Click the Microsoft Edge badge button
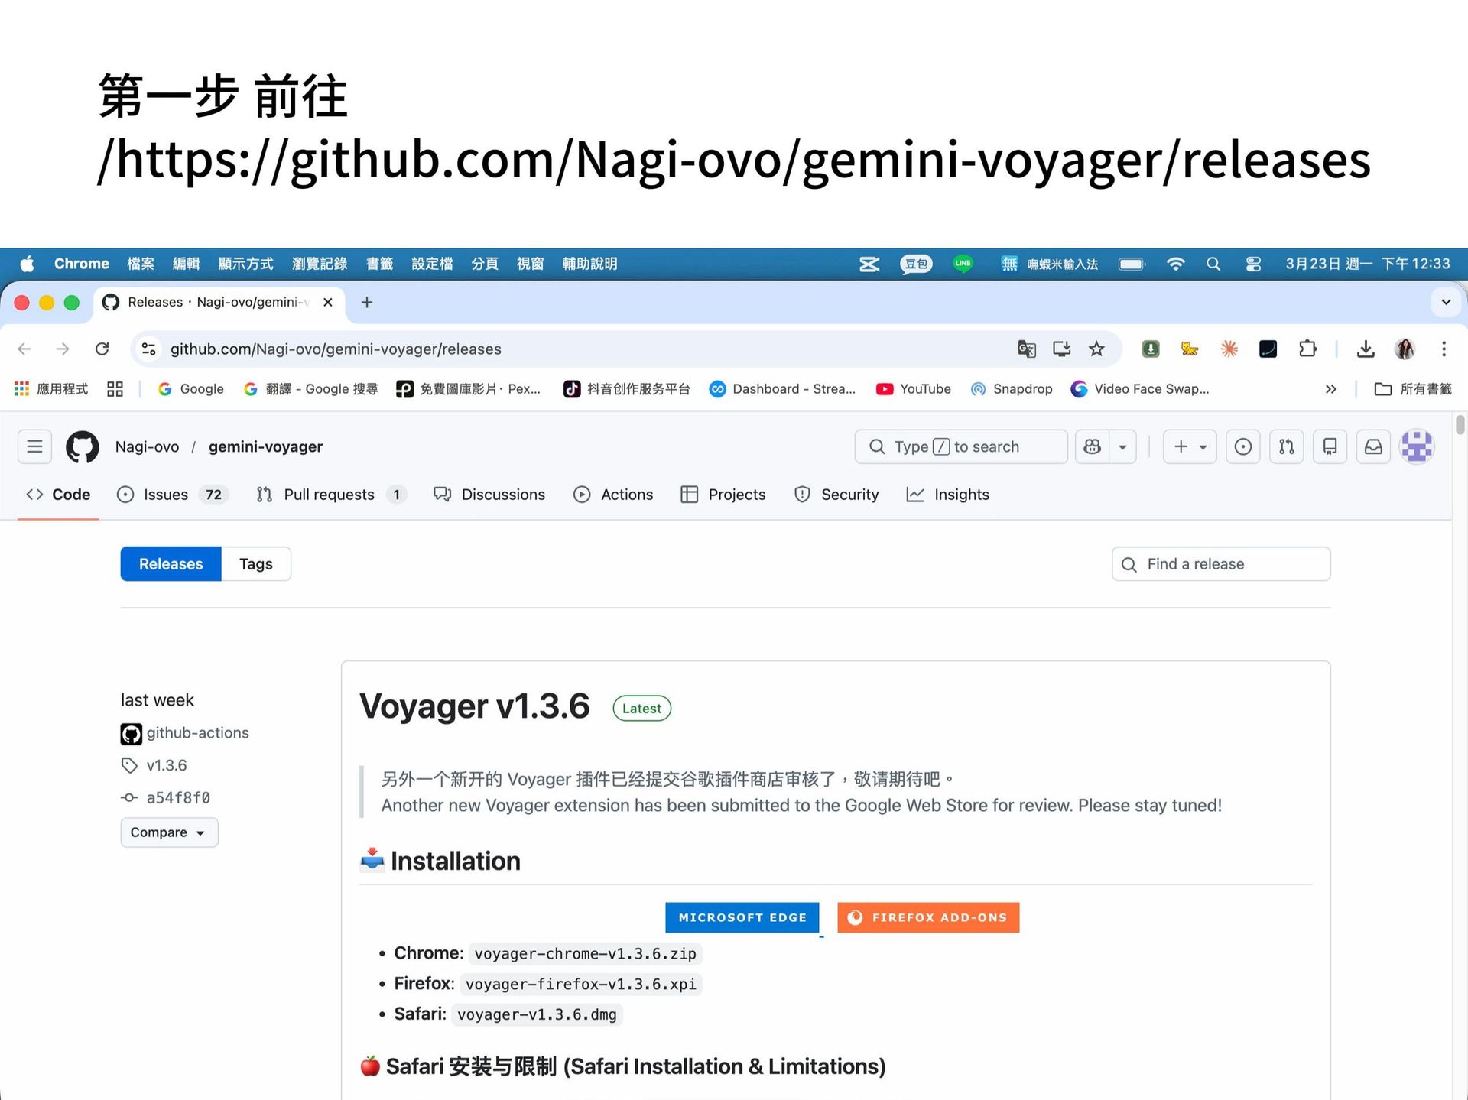Image resolution: width=1468 pixels, height=1100 pixels. pyautogui.click(x=742, y=917)
